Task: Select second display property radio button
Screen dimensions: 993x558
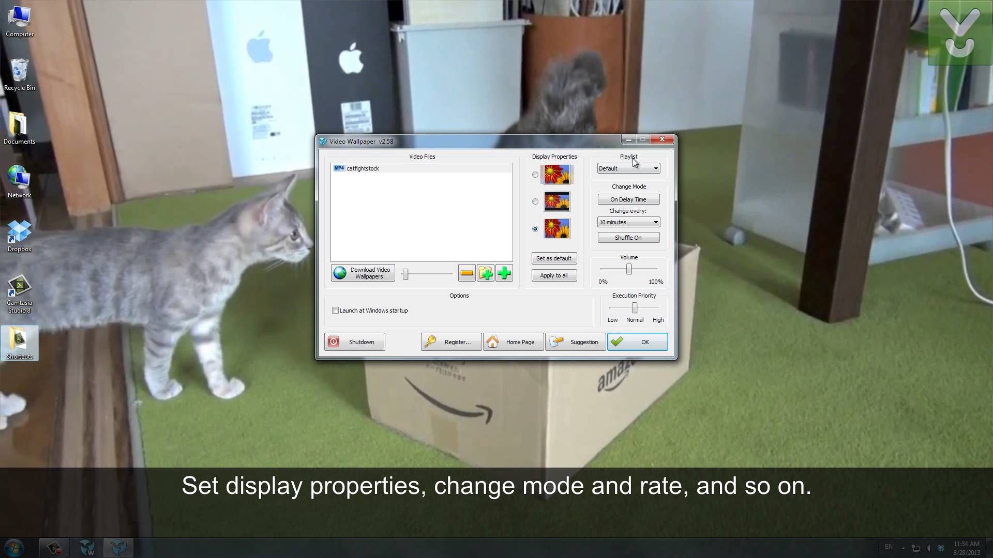Action: 535,202
